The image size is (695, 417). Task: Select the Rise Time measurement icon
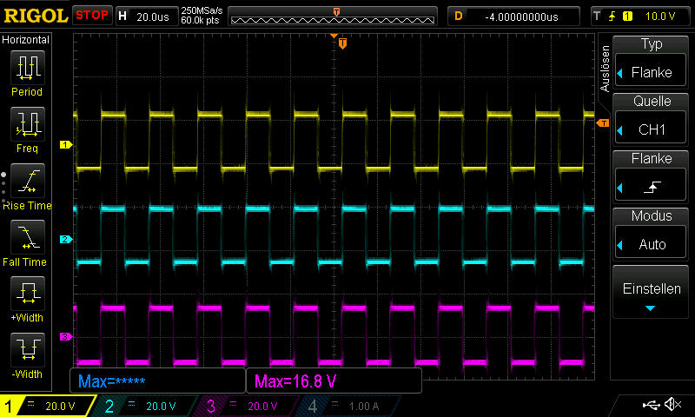(28, 181)
